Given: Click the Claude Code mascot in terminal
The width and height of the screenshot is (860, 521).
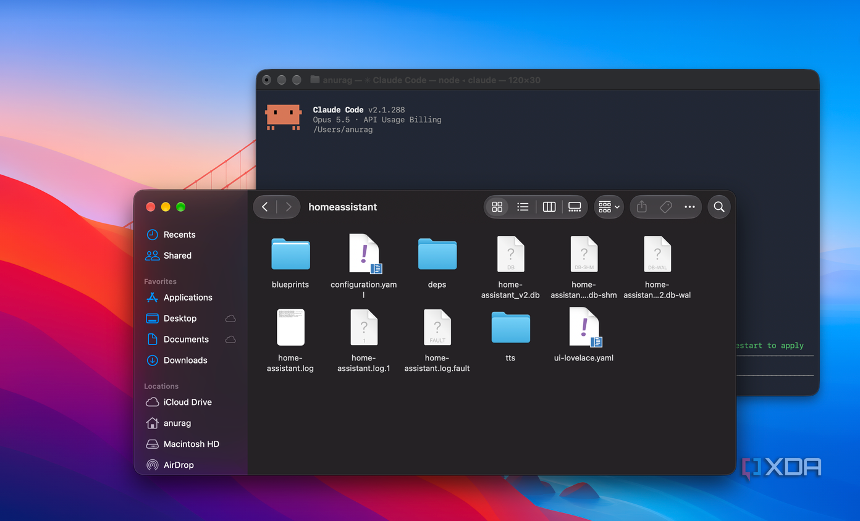Looking at the screenshot, I should pyautogui.click(x=284, y=117).
